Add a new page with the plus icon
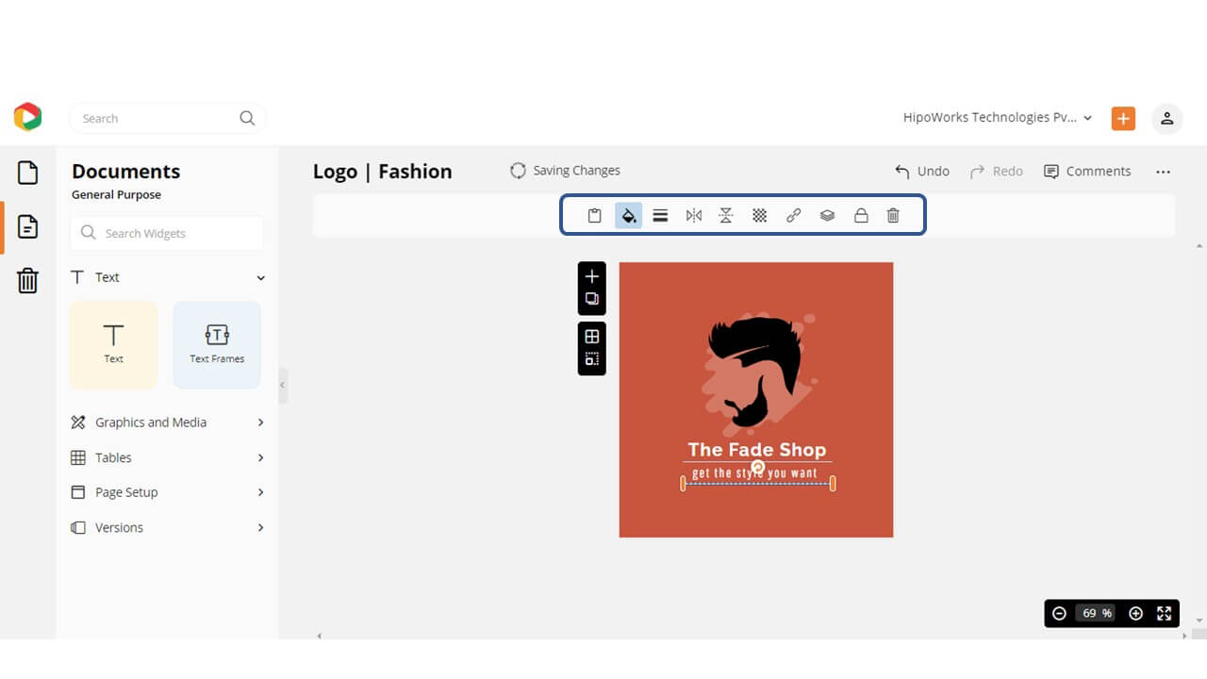Screen dimensions: 1207x679 [591, 276]
